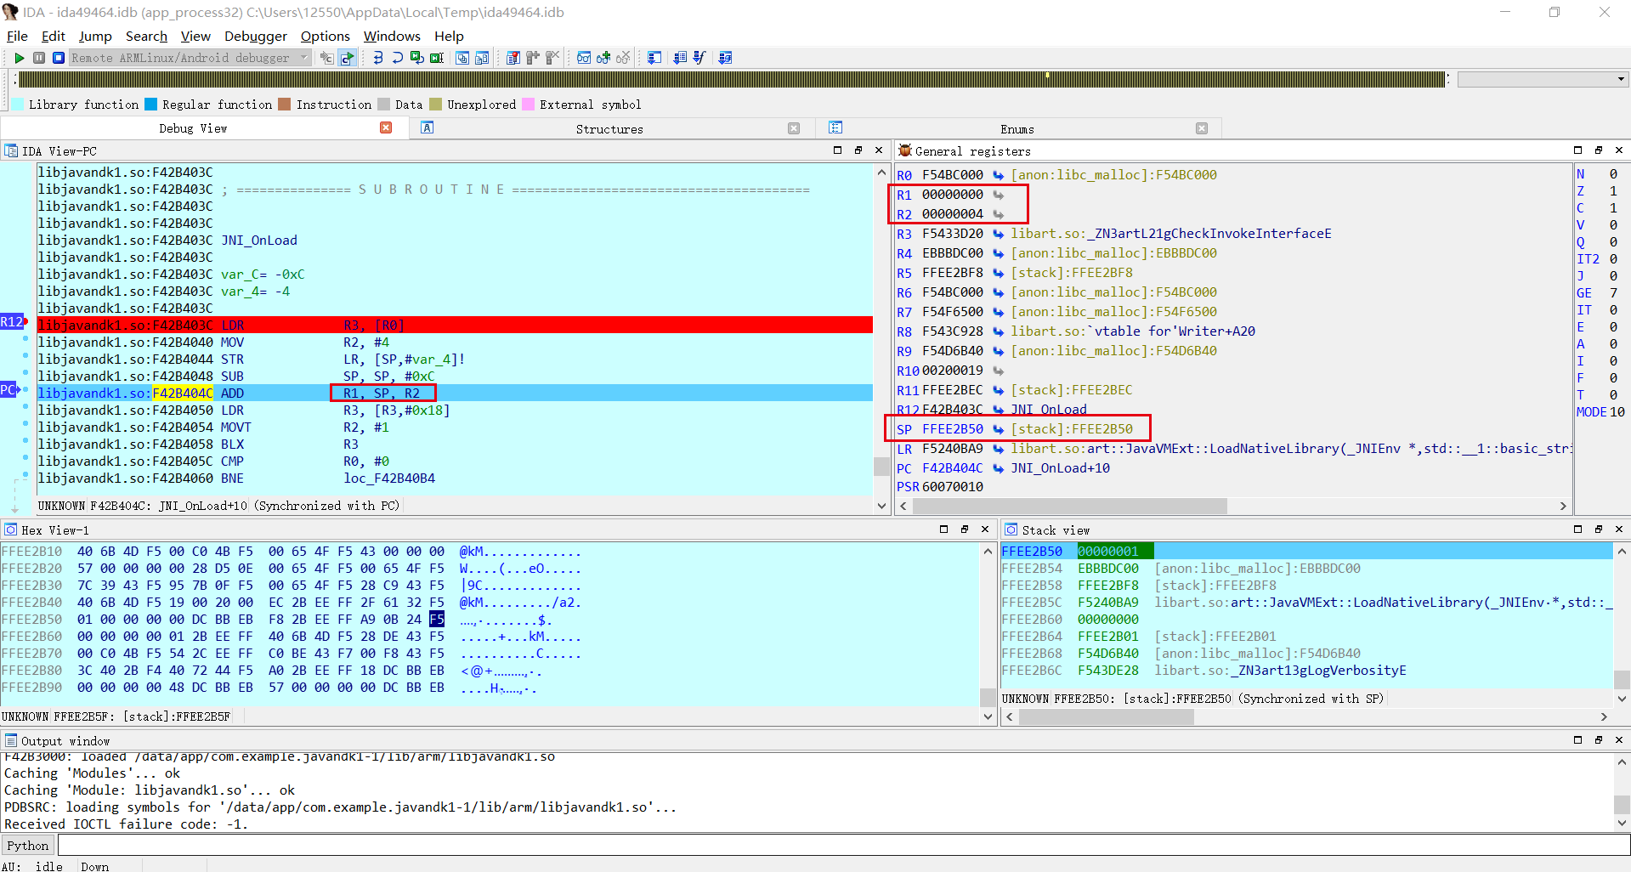Click the highlighted detach process icon
Viewport: 1631px width, 872px height.
347,58
